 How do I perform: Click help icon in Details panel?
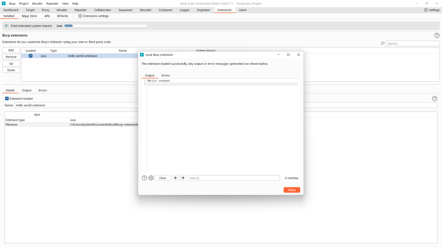pyautogui.click(x=435, y=98)
